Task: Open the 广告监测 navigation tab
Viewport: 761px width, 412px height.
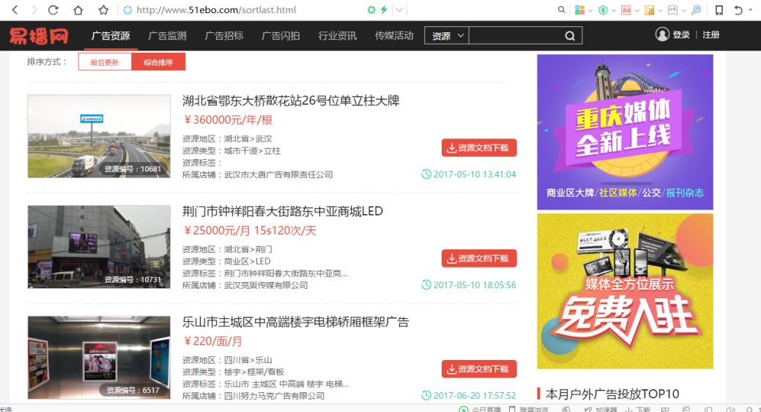Action: click(167, 35)
